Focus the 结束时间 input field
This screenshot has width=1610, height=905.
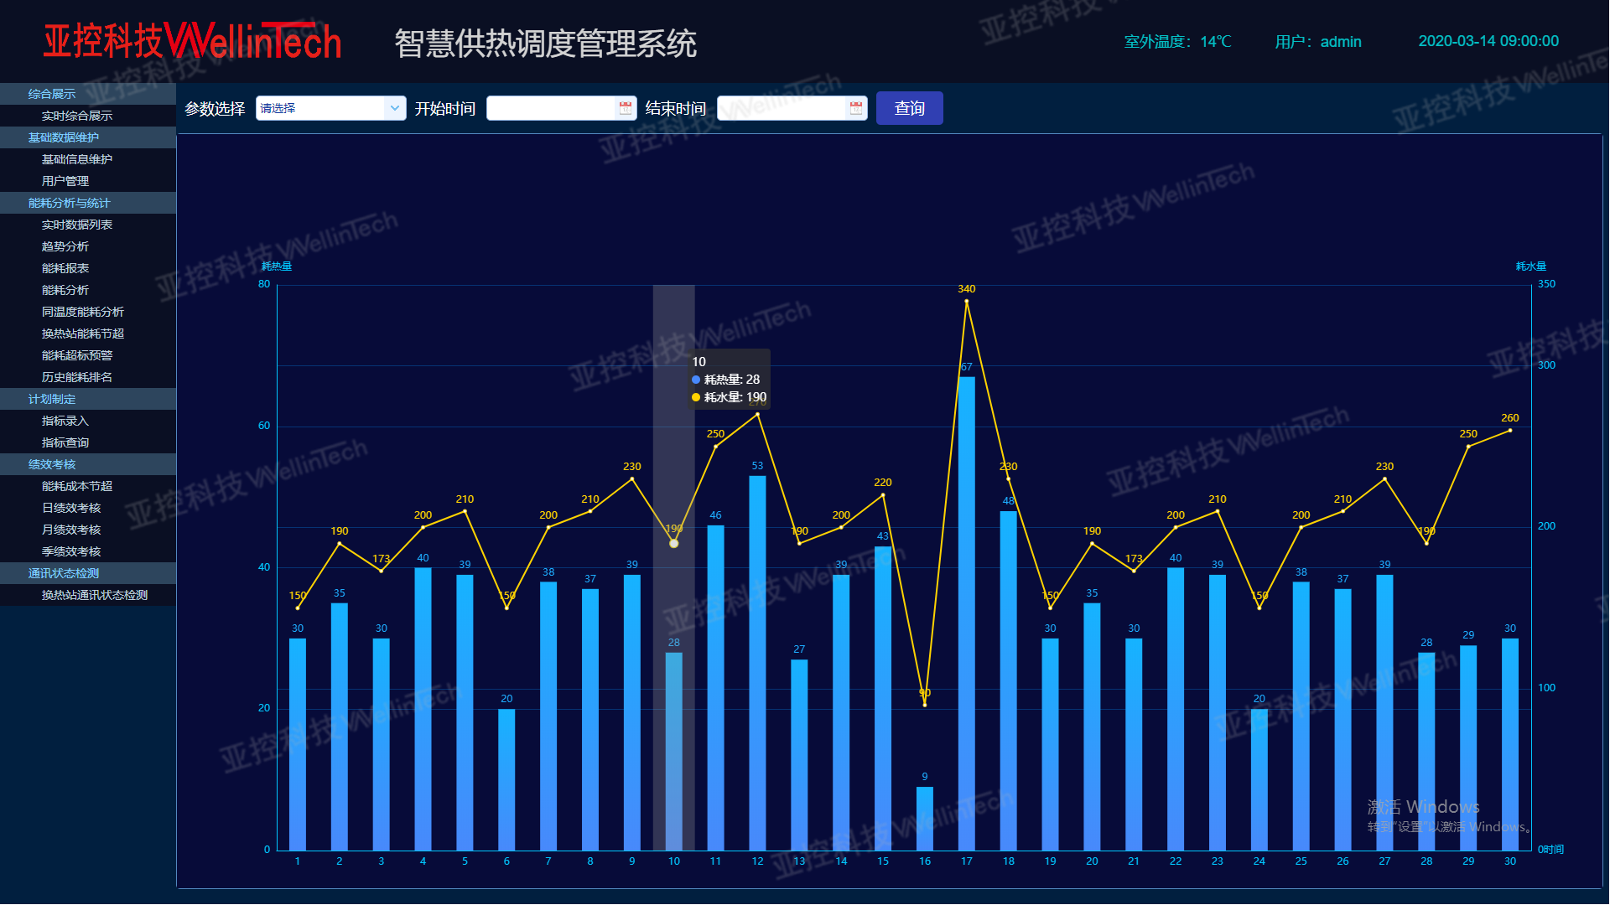(x=792, y=108)
